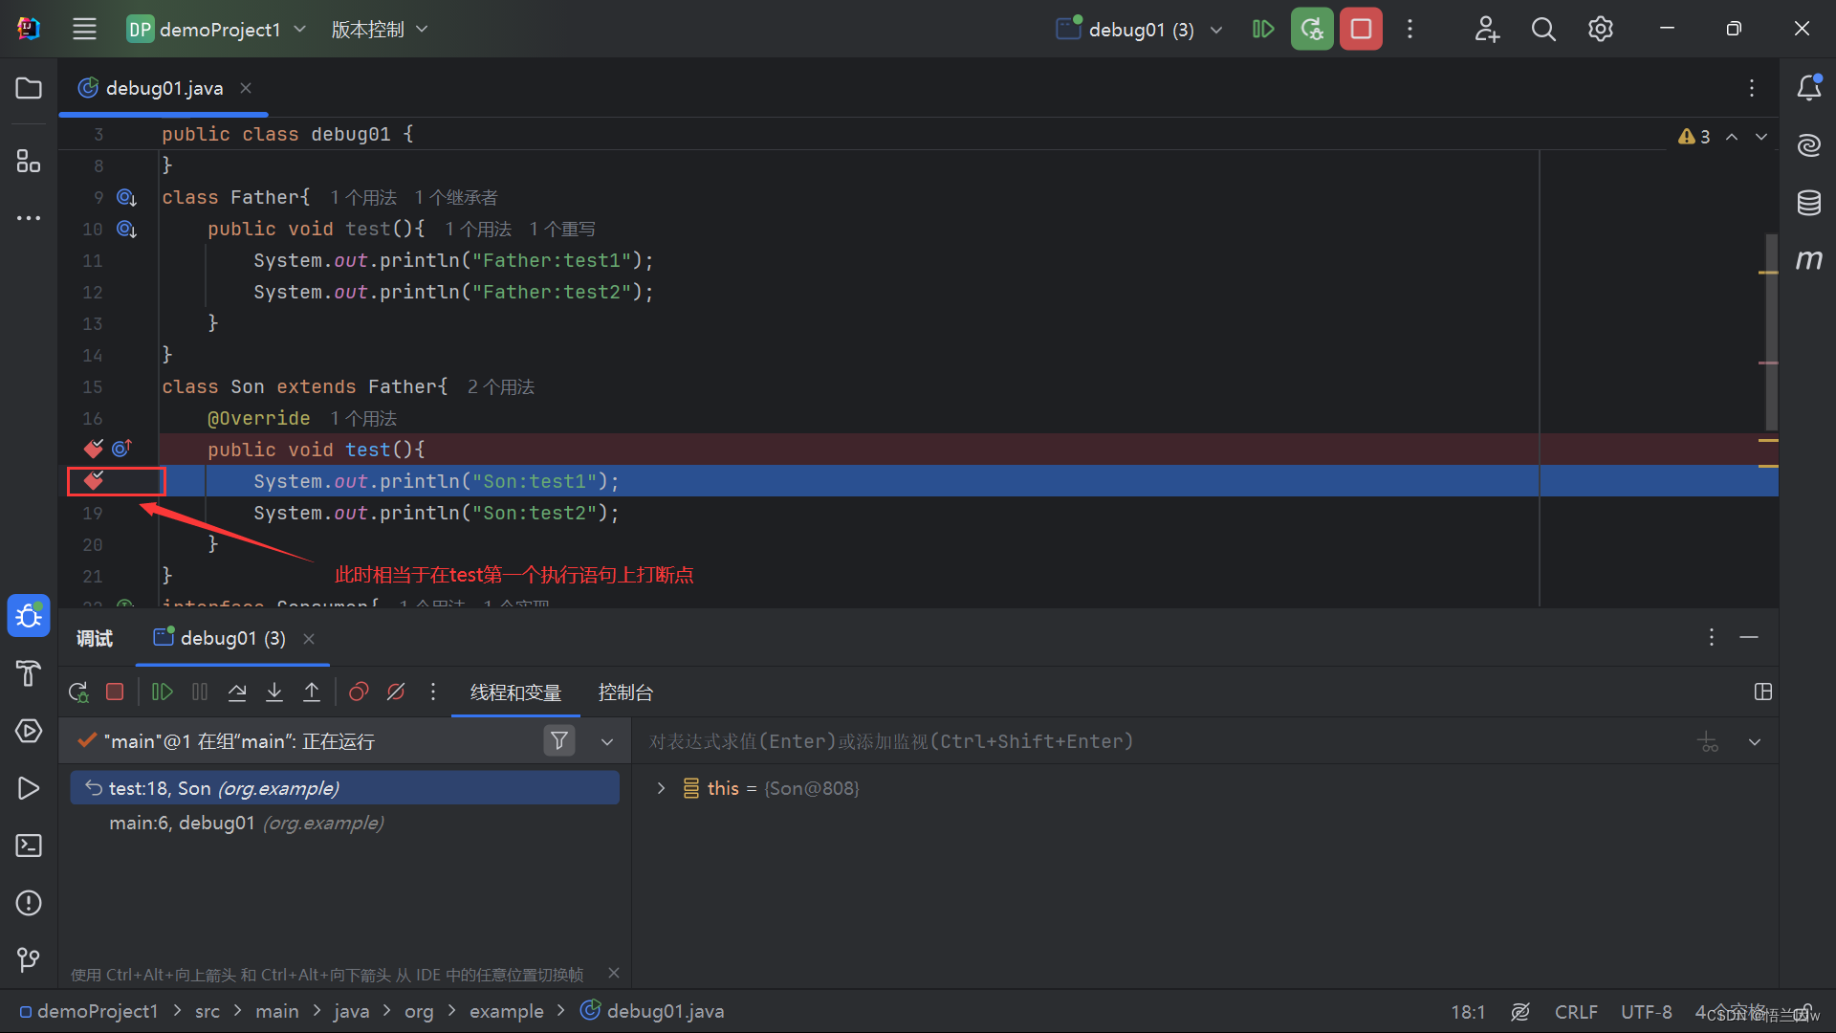
Task: Click the 'main:6, debug01' stack frame
Action: (x=247, y=823)
